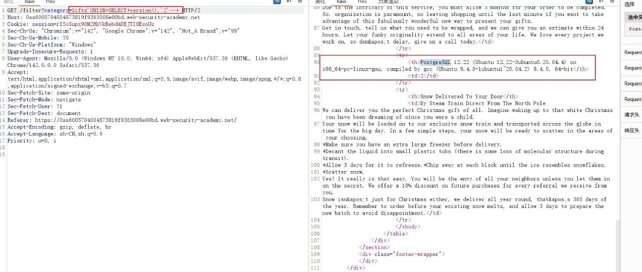This screenshot has height=272, width=642.
Task: Click the Accept-Language: zh-CN header
Action: click(55, 133)
